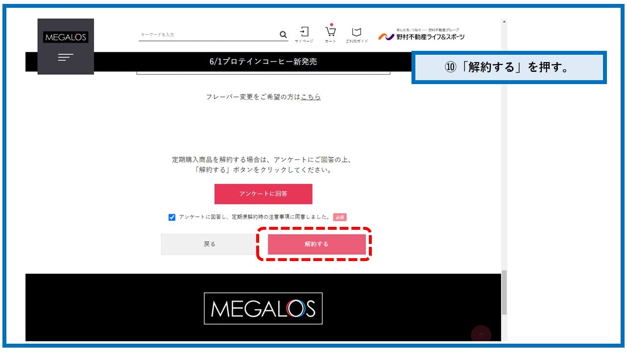627x352 pixels.
Task: Open the hamburger menu under MEGALOS logo
Action: 66,58
